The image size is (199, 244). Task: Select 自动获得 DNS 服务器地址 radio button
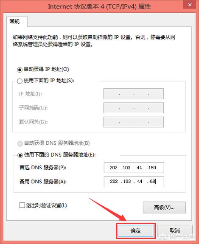20,143
